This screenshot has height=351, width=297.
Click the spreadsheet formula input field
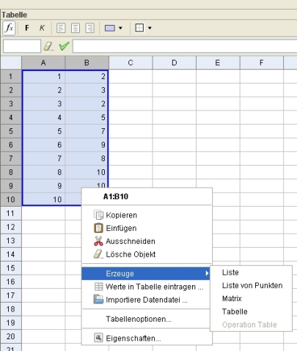tap(185, 46)
